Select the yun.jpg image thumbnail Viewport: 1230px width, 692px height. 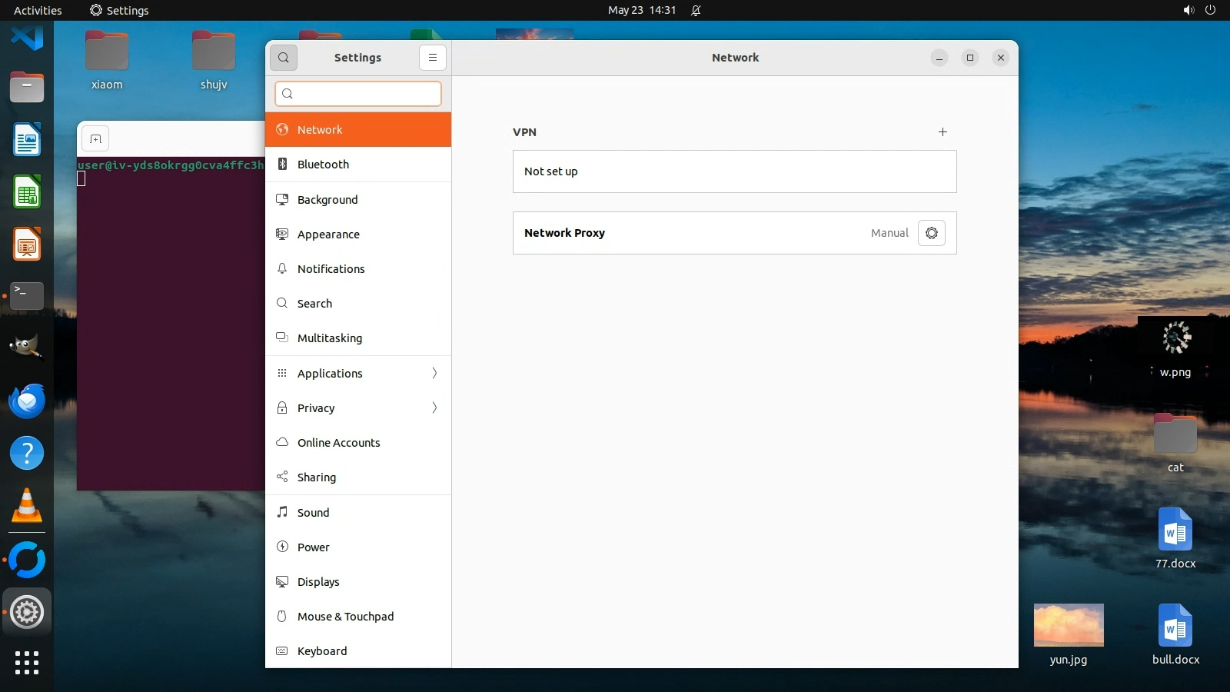coord(1069,625)
